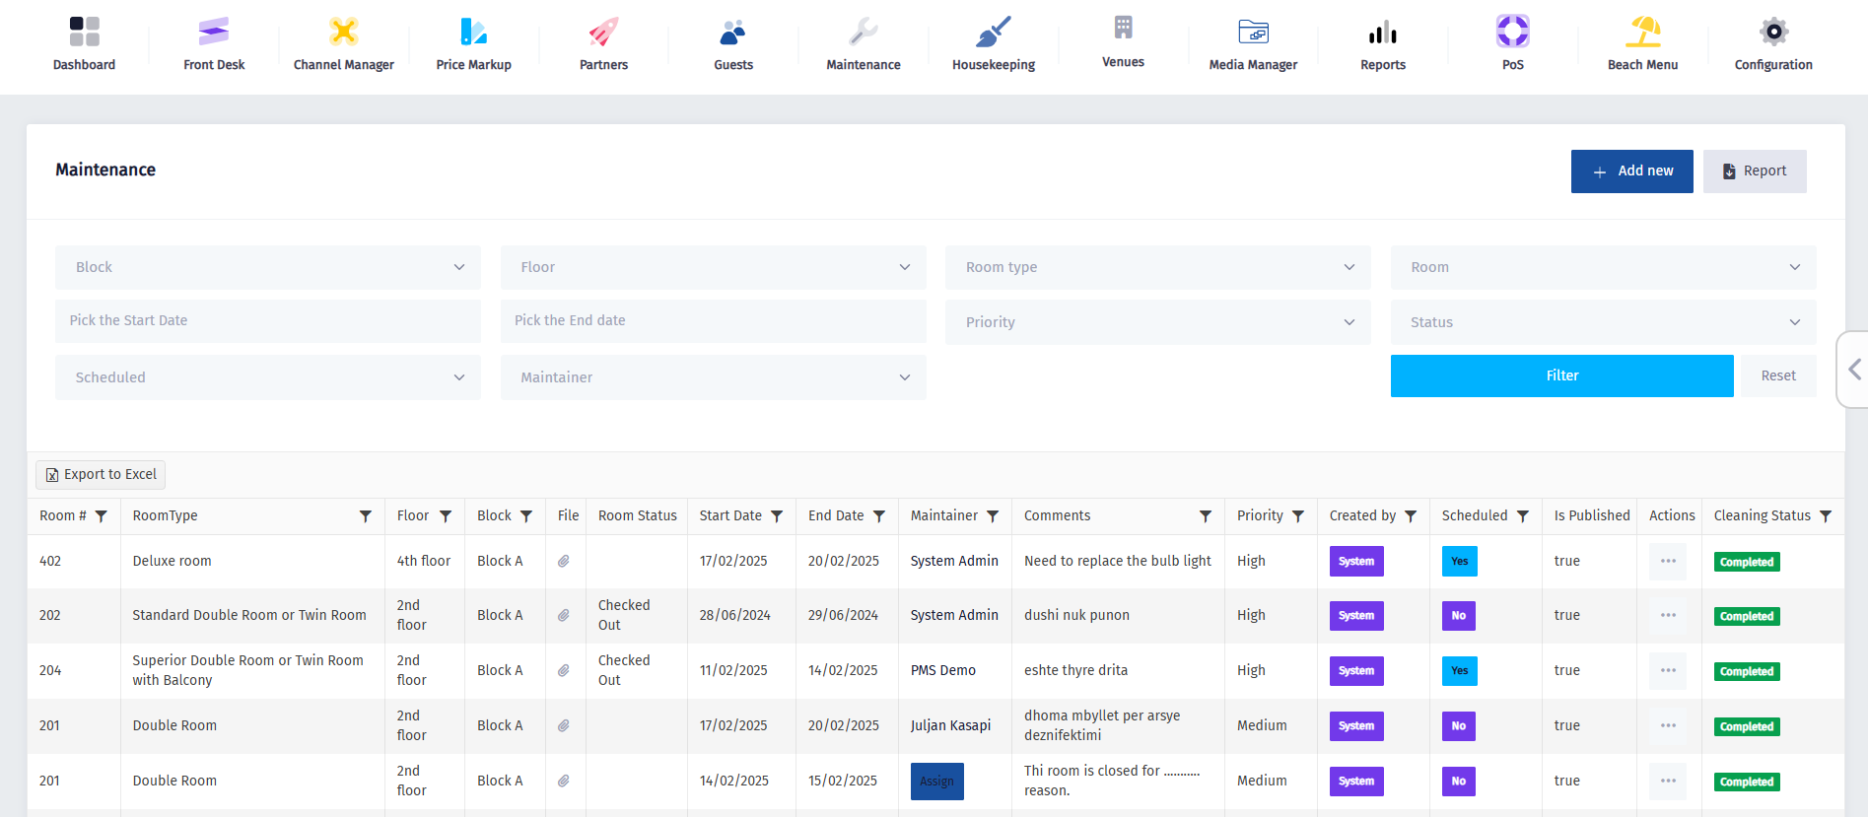Image resolution: width=1868 pixels, height=817 pixels.
Task: Open actions ellipsis for room 204 row
Action: [x=1668, y=670]
